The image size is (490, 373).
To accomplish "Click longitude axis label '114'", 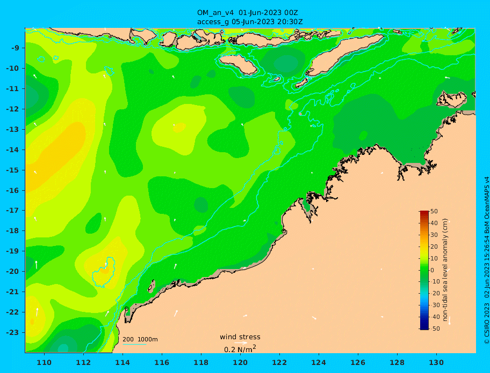I will (x=122, y=363).
